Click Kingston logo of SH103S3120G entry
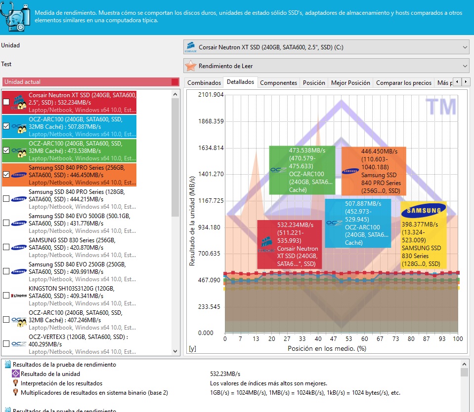The width and height of the screenshot is (474, 412). [19, 296]
